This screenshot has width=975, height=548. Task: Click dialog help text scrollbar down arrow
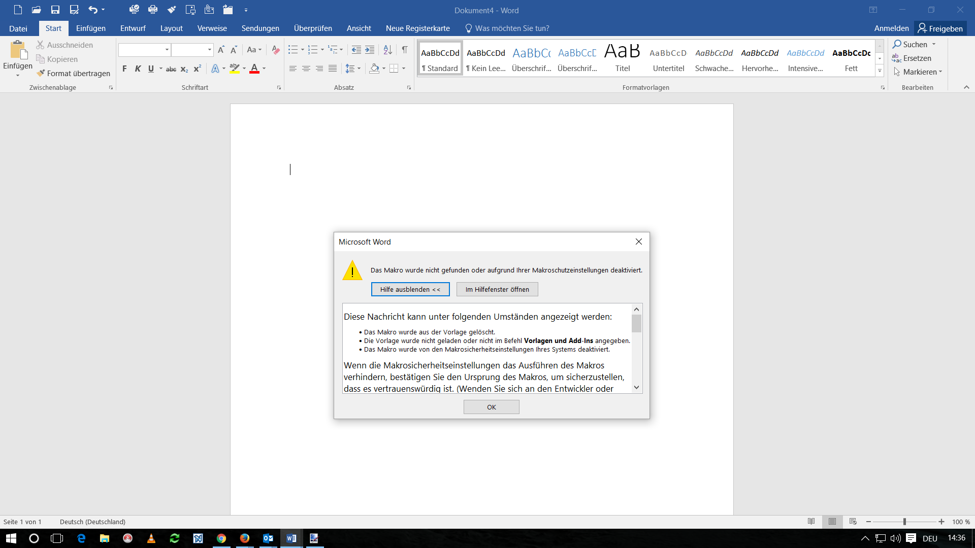[x=636, y=388]
